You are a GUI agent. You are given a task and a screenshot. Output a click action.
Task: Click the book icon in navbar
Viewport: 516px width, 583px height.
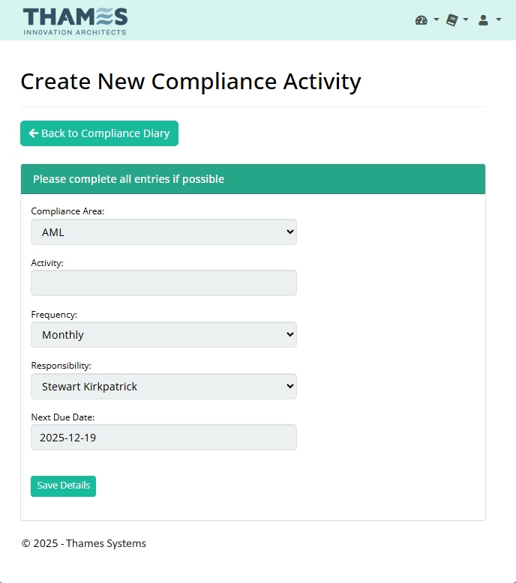pos(451,20)
